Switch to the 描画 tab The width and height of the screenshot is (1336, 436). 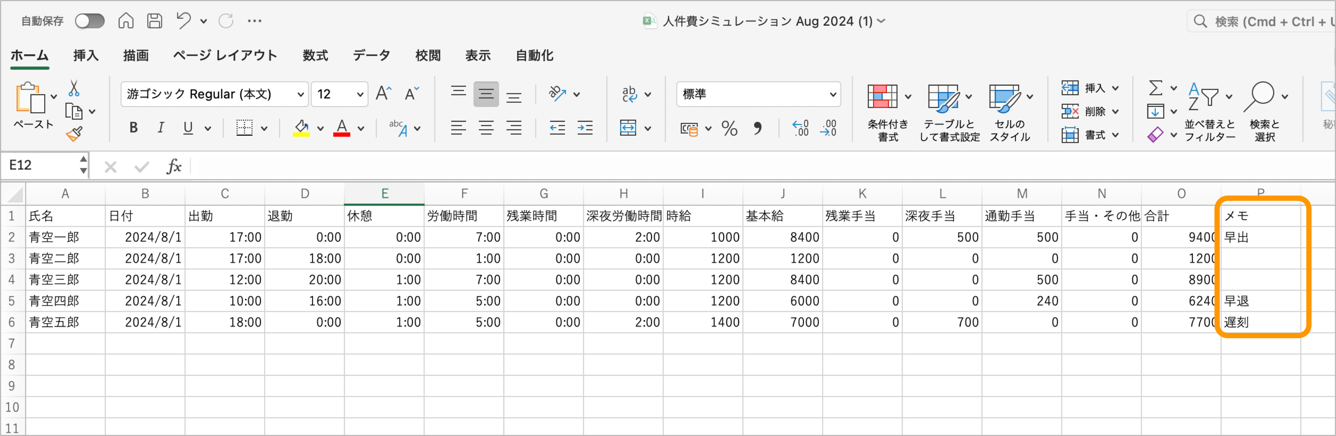pyautogui.click(x=136, y=55)
